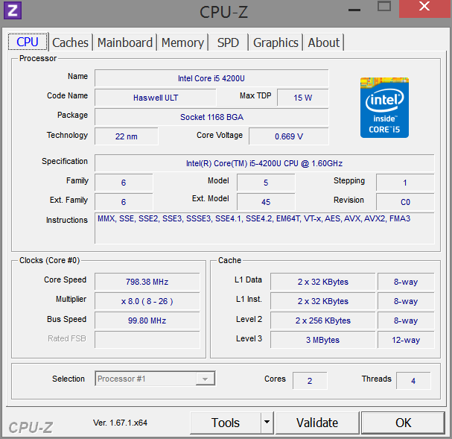The width and height of the screenshot is (452, 439).
Task: Click the Threads value 4
Action: [413, 380]
